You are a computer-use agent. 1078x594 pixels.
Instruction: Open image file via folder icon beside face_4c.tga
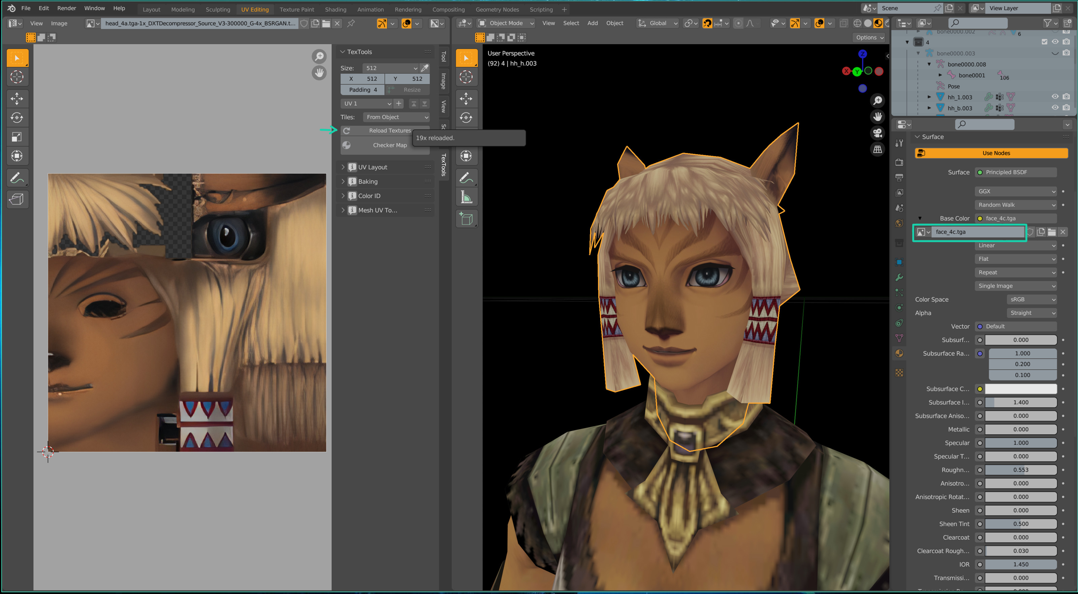(1052, 232)
